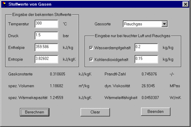The image size is (191, 127).
Task: Click the spez. Volumen value 1.18682
Action: point(57,86)
